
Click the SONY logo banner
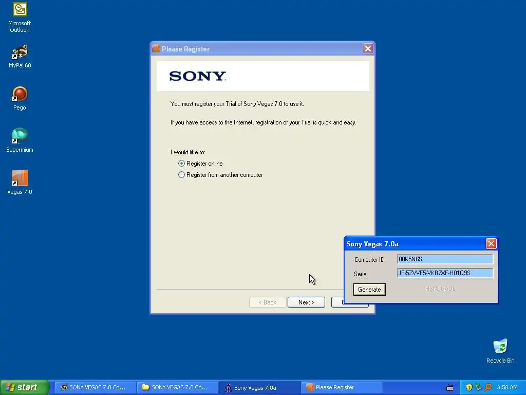(x=263, y=76)
